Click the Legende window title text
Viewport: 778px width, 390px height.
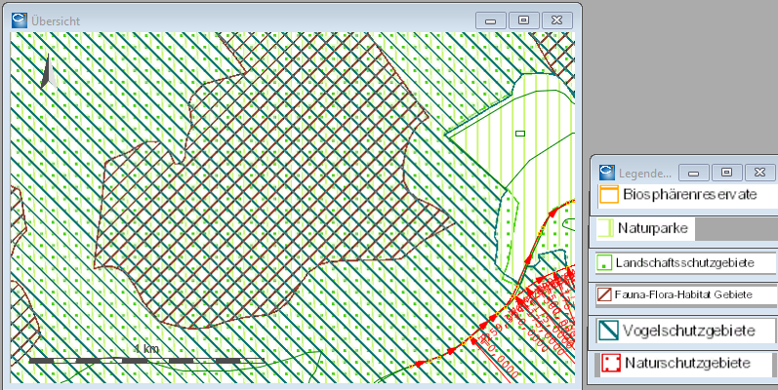pyautogui.click(x=645, y=174)
